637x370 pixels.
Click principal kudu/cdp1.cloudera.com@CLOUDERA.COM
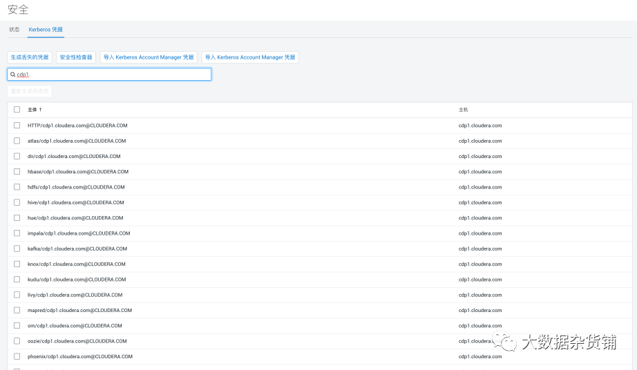(77, 280)
